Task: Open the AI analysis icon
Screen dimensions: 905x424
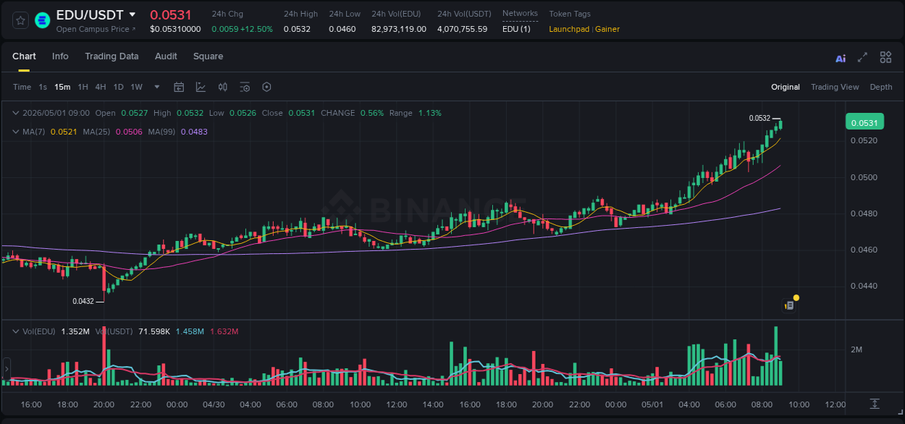Action: (841, 58)
